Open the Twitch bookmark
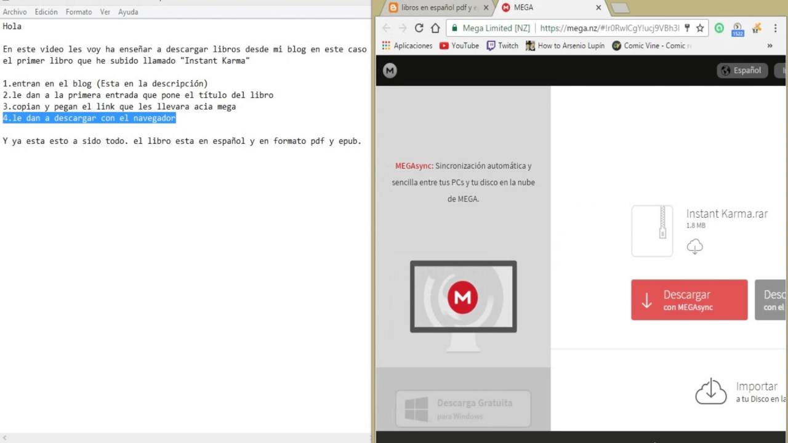This screenshot has height=443, width=788. tap(502, 46)
